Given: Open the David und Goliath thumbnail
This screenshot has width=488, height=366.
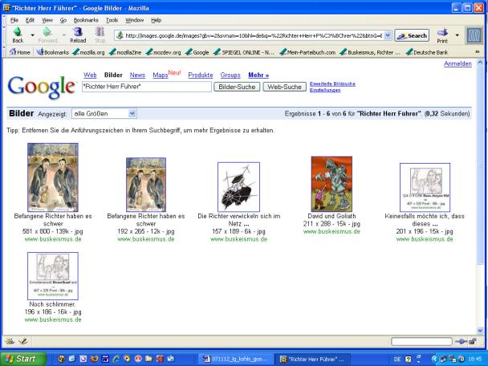Looking at the screenshot, I should [x=331, y=184].
